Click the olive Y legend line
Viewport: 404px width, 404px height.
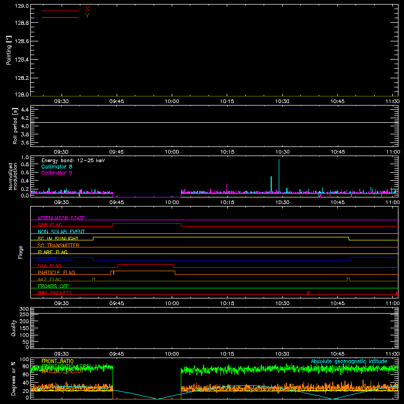(x=60, y=18)
